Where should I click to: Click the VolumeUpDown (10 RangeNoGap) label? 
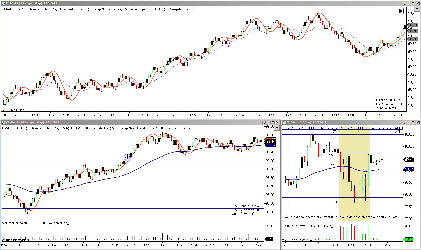[36, 223]
